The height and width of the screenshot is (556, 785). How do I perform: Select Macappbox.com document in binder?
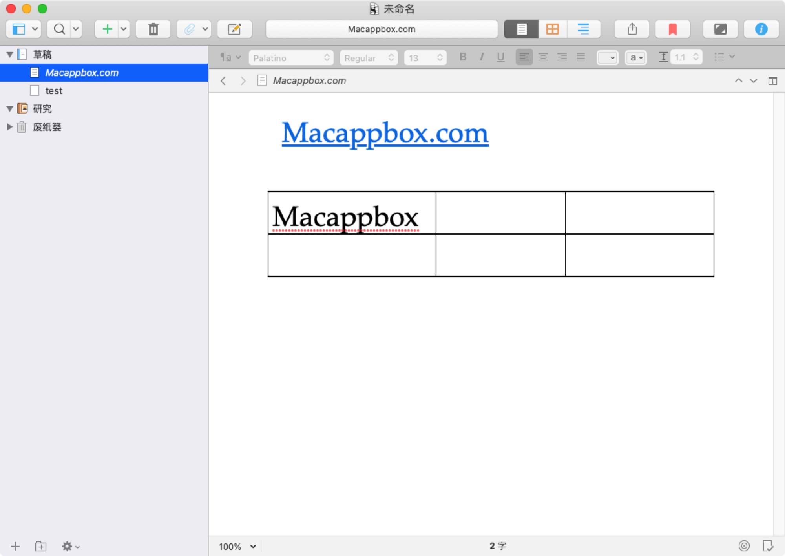pos(104,73)
